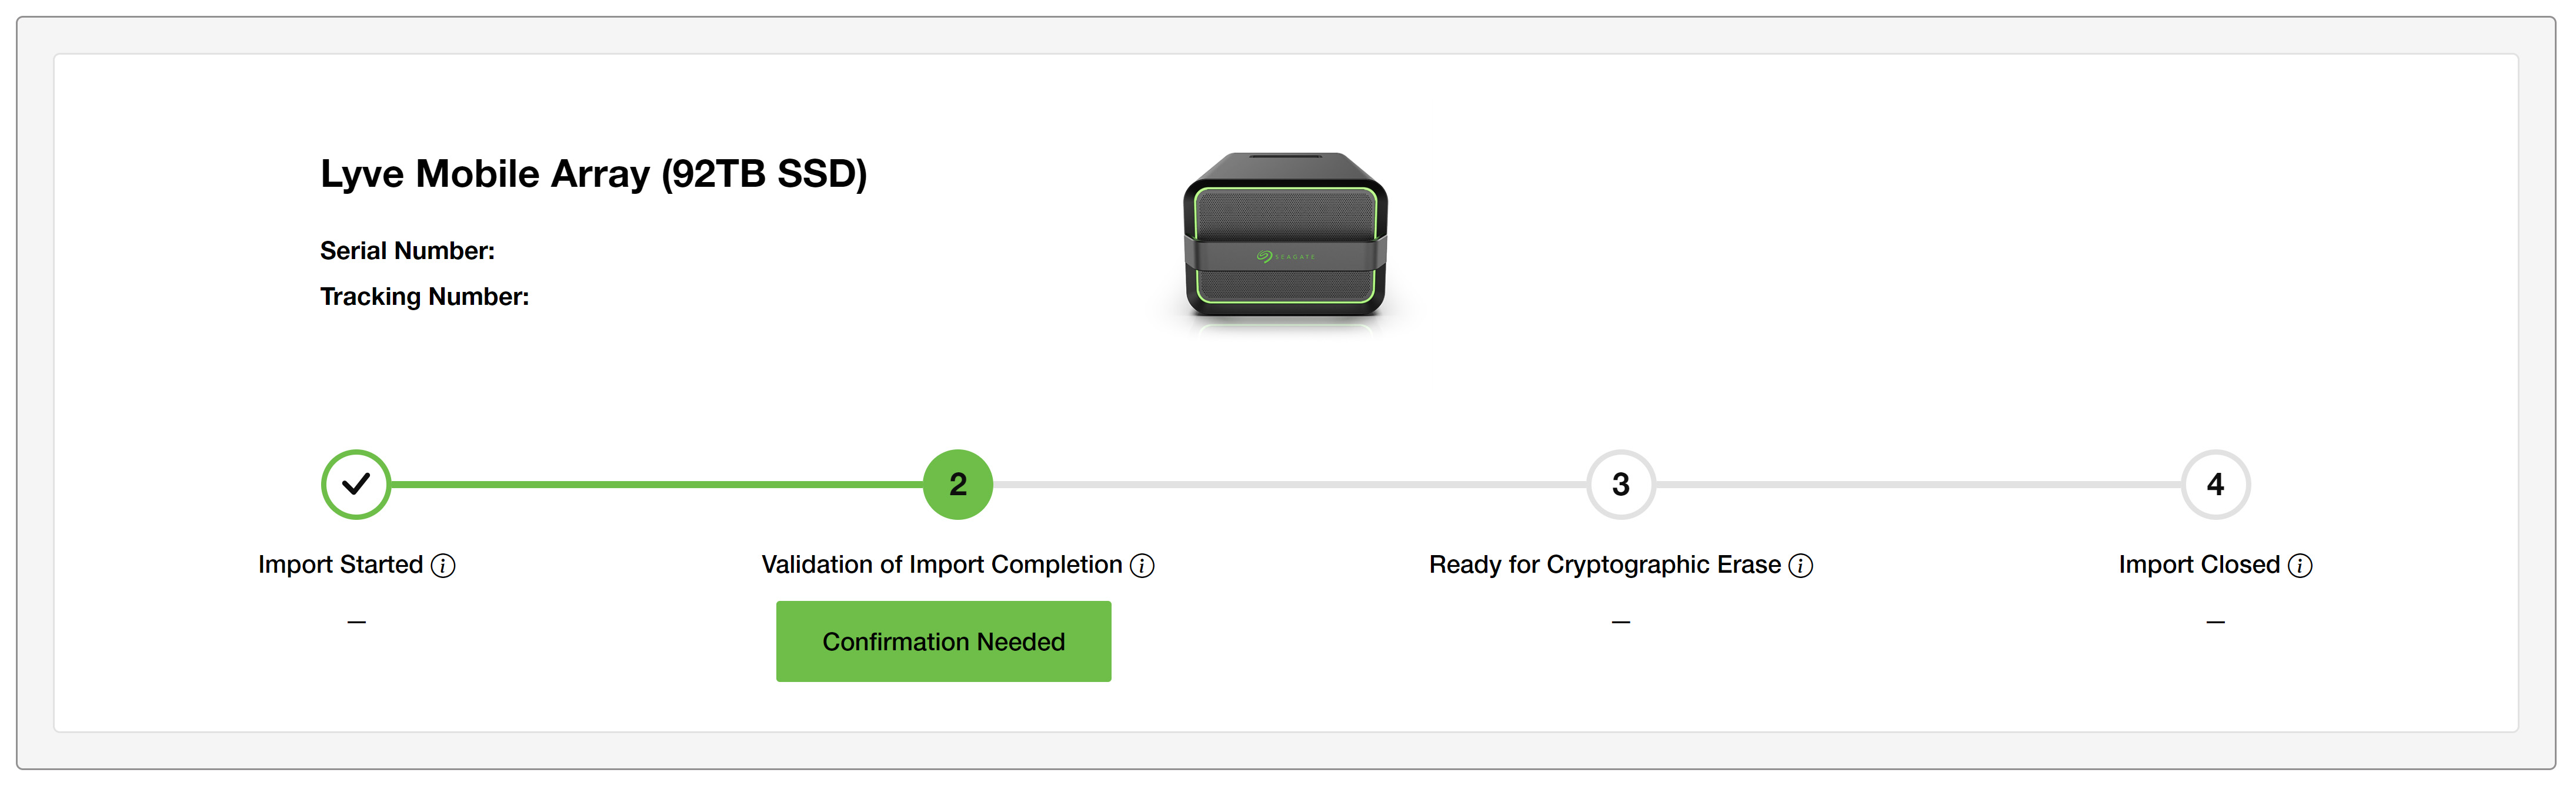Select the green step 2 circle
This screenshot has height=793, width=2576.
click(x=957, y=485)
